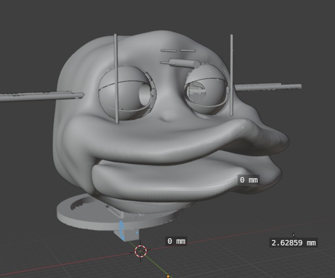Click the orange origin dot on the green axis
The image size is (335, 278).
(168, 276)
